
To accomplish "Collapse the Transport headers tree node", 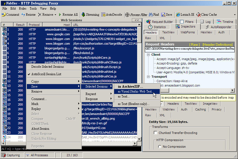I will coord(148,77).
